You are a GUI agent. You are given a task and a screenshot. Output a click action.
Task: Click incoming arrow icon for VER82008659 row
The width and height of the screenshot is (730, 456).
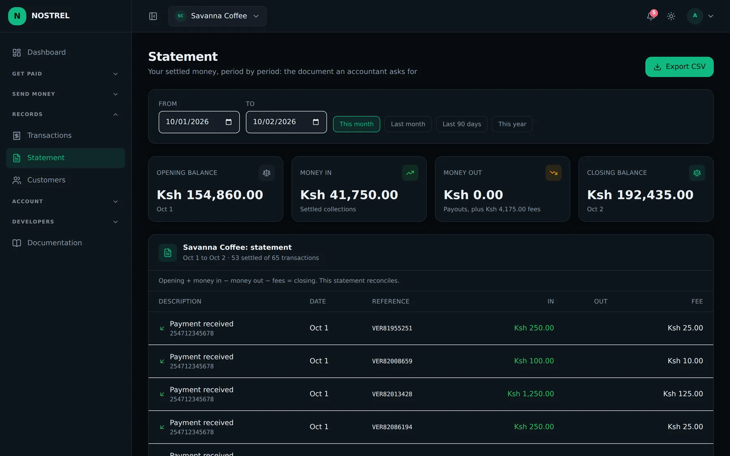(162, 361)
